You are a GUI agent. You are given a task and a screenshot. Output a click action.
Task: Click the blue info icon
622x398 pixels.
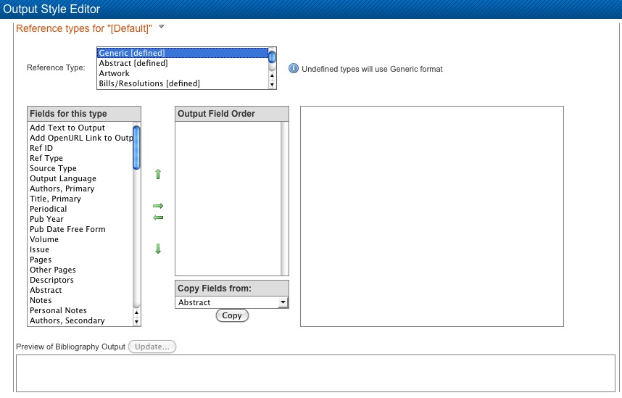pos(294,69)
